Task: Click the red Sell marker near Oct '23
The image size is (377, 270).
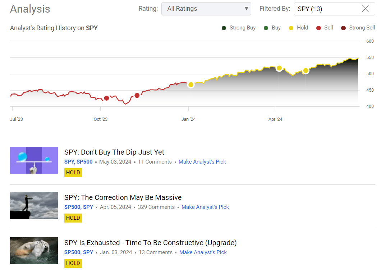Action: (x=106, y=98)
